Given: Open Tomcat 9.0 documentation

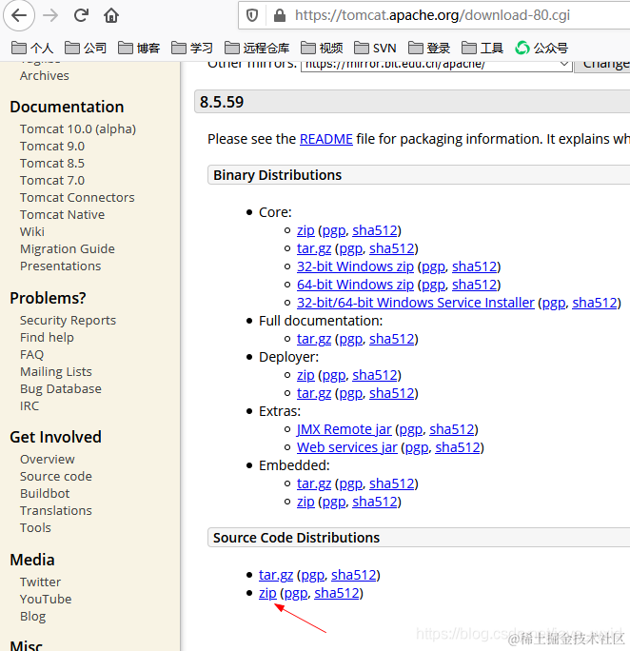Looking at the screenshot, I should coord(52,147).
